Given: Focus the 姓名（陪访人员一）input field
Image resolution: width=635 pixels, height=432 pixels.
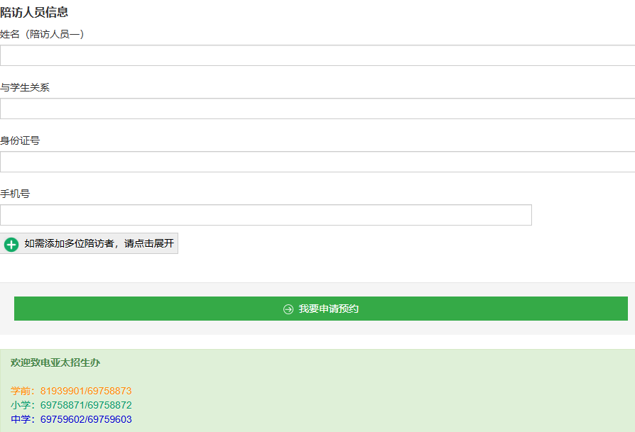Looking at the screenshot, I should coord(317,55).
